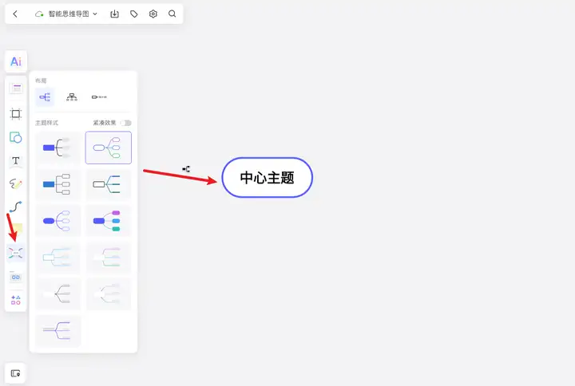Select the sticky note tool
Screen dimensions: 575x386
(x=17, y=229)
